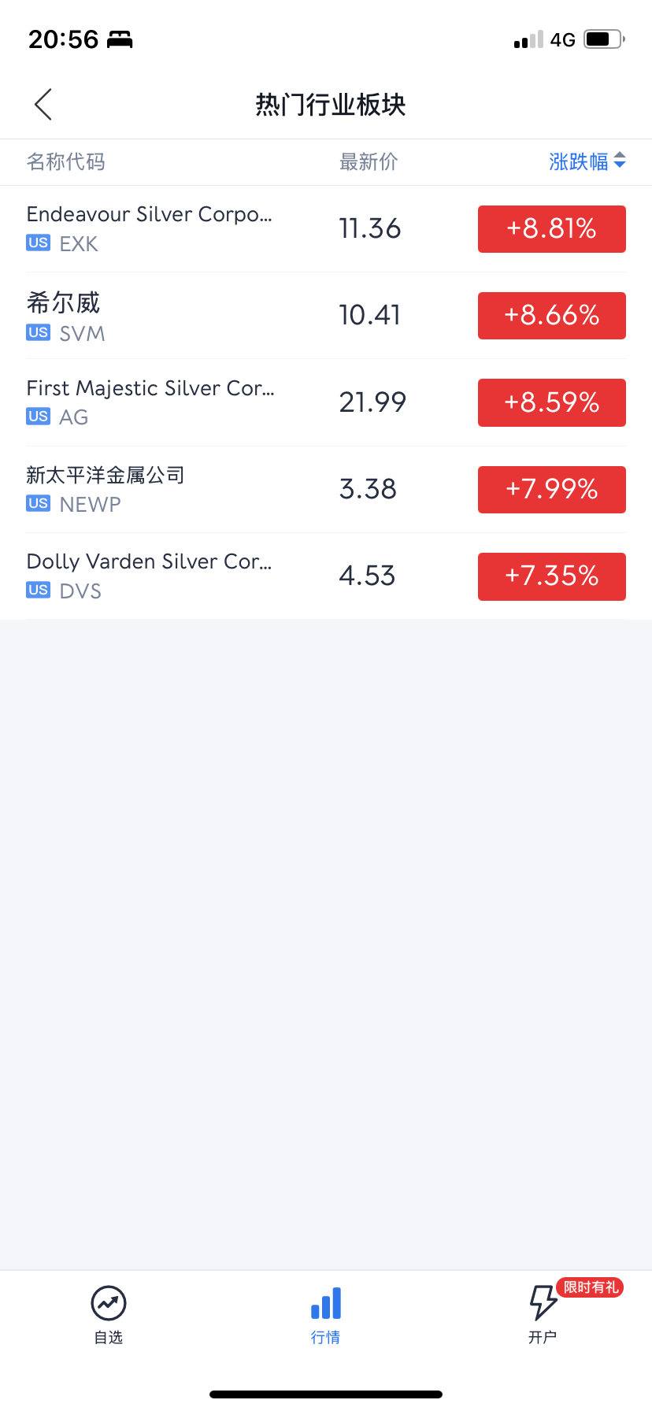
Task: Toggle the +8.81% change display
Action: click(x=551, y=229)
